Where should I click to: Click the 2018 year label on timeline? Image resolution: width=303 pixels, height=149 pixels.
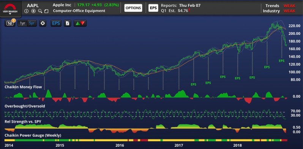[237, 145]
